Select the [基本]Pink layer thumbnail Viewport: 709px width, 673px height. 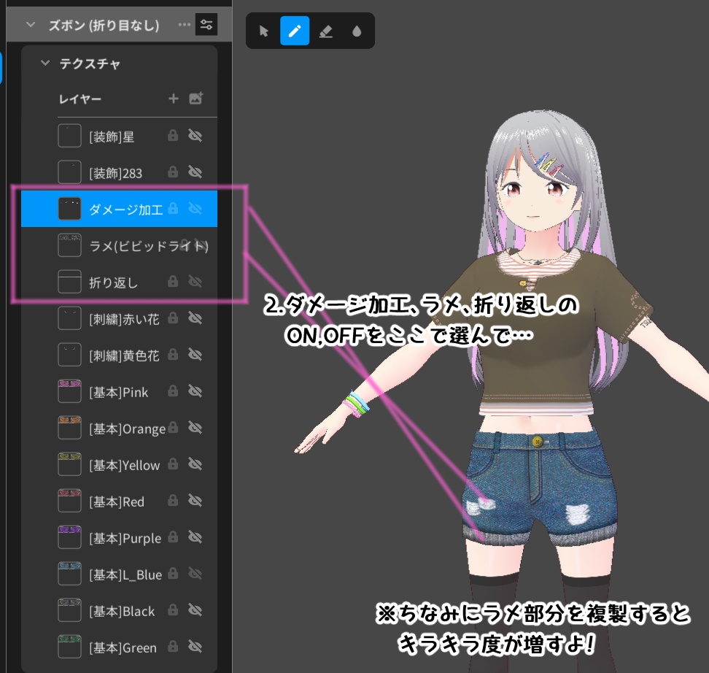pos(69,391)
